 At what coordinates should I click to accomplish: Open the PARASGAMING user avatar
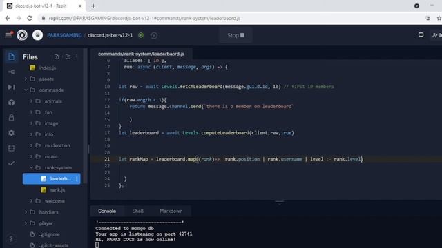(37, 35)
